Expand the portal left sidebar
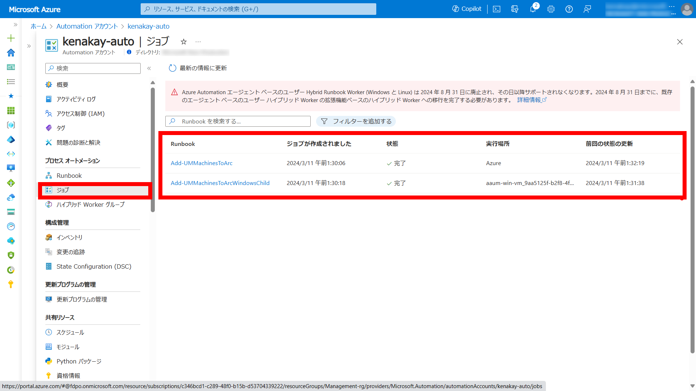 pyautogui.click(x=15, y=25)
